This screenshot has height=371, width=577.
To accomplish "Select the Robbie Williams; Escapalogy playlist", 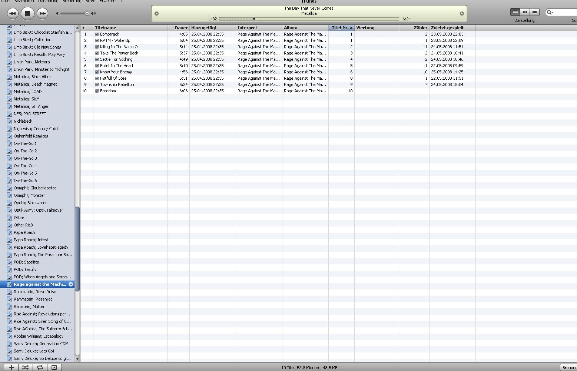I will tap(37, 336).
